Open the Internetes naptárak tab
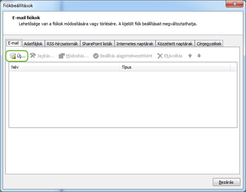This screenshot has width=246, height=192. [135, 44]
